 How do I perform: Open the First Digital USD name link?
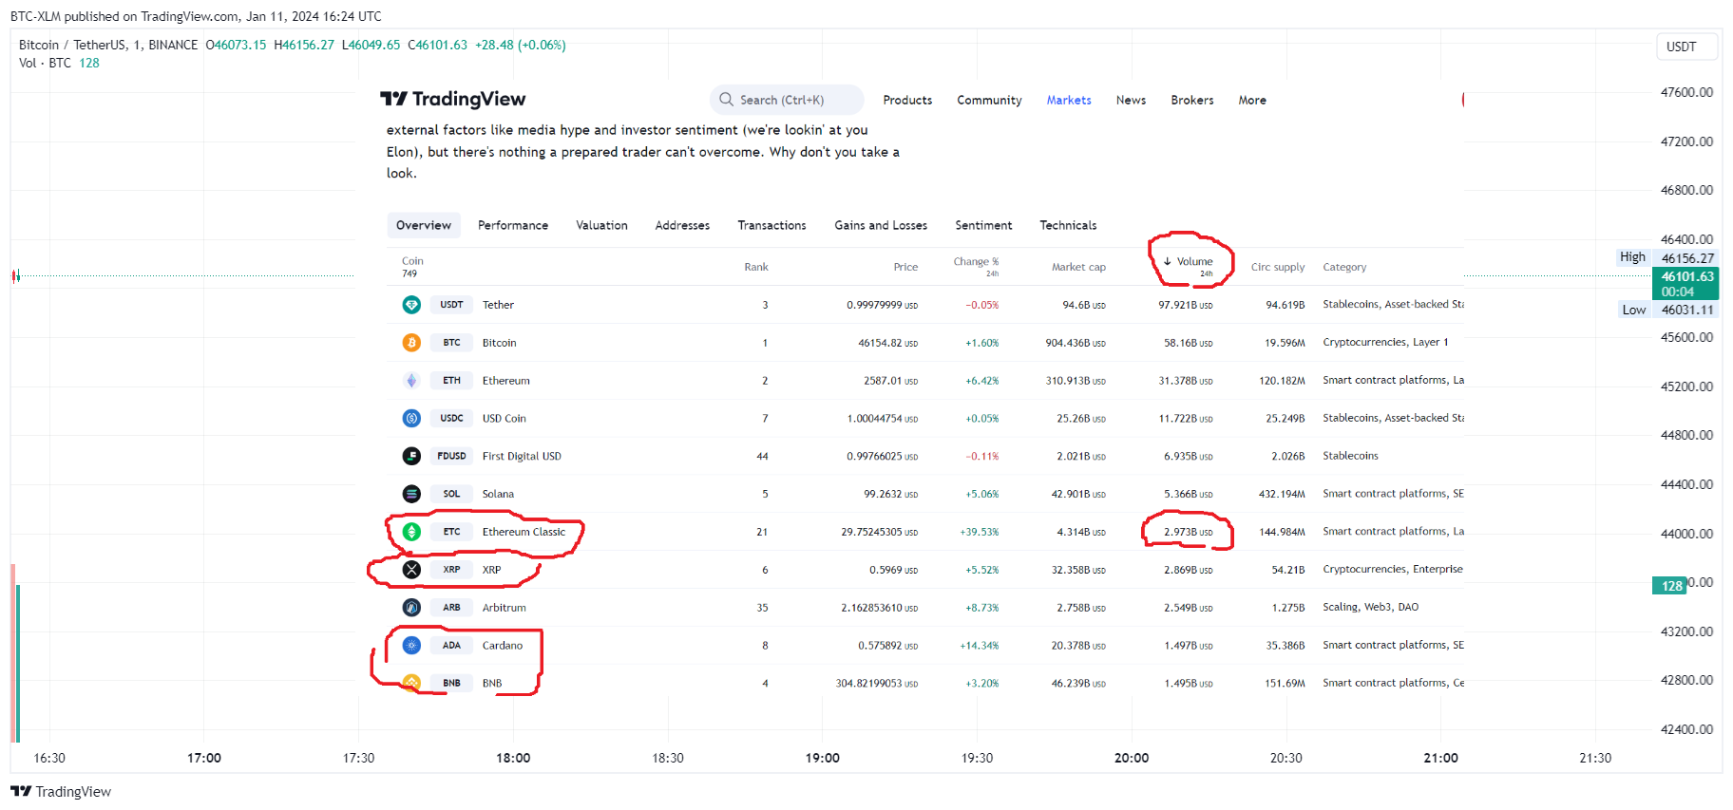(522, 456)
